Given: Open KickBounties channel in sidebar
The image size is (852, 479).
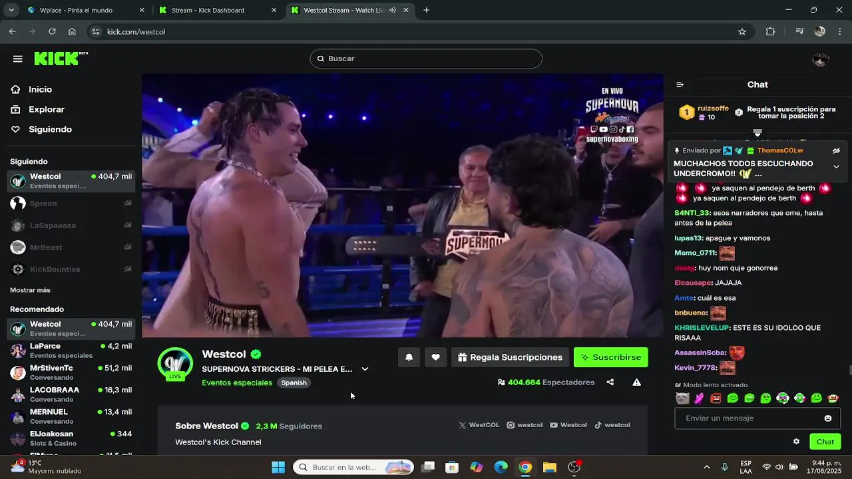Looking at the screenshot, I should (71, 269).
